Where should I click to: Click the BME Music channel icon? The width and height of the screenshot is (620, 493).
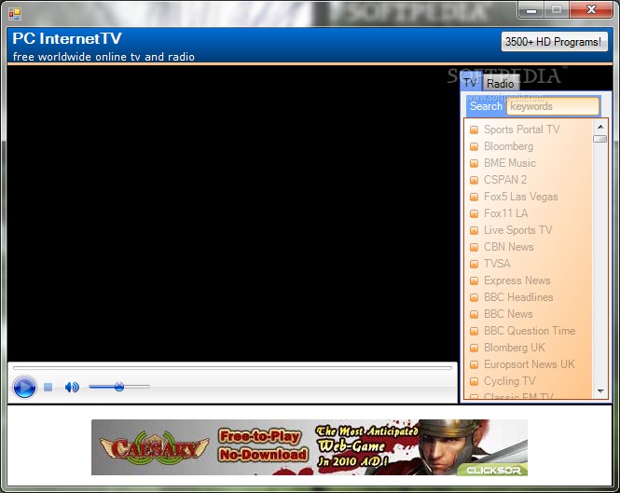click(x=474, y=163)
